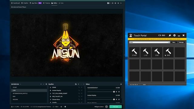Select the RECORD scene
194x109 pixels.
[29, 100]
